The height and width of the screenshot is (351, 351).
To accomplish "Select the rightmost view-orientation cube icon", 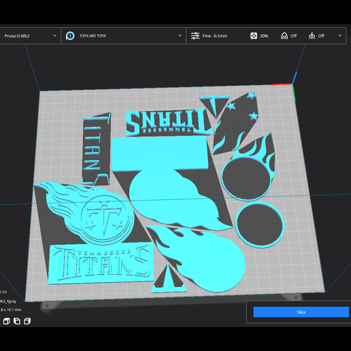I will (x=27, y=321).
